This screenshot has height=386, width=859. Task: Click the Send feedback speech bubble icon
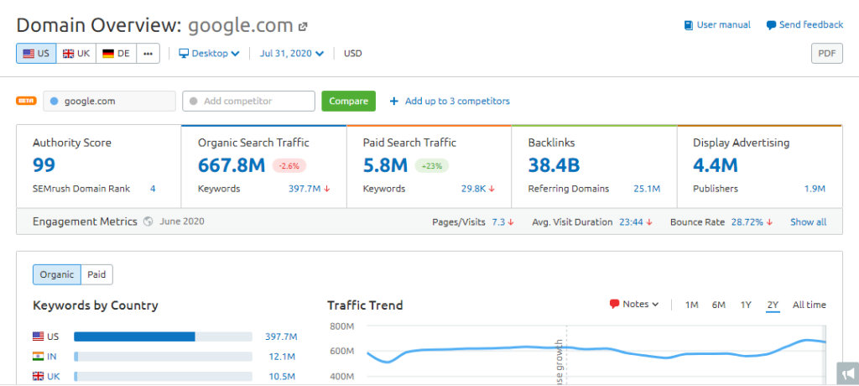[x=771, y=25]
